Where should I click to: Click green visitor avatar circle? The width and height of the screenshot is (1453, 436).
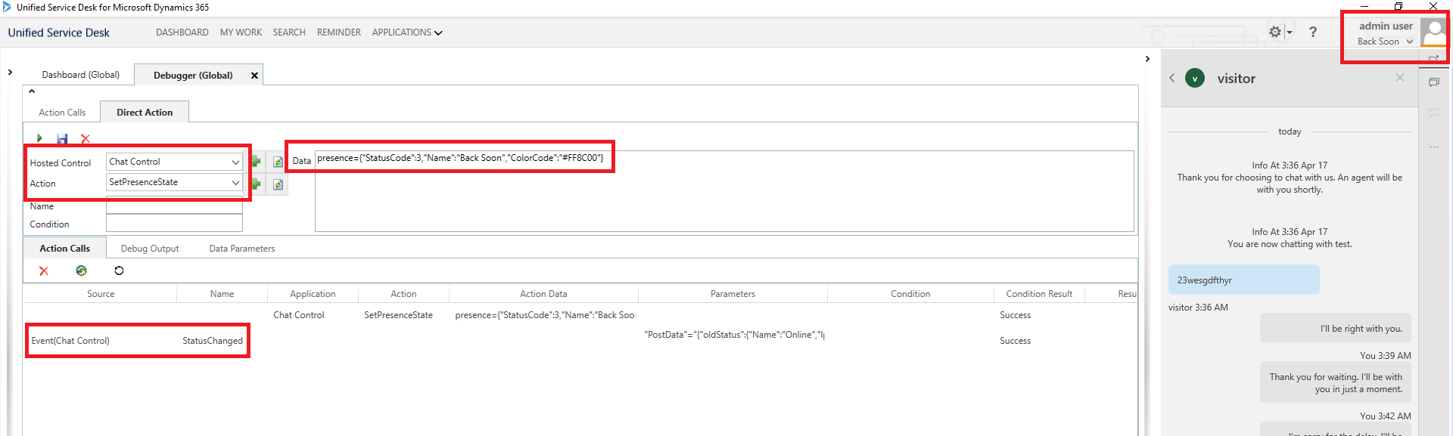click(1195, 78)
